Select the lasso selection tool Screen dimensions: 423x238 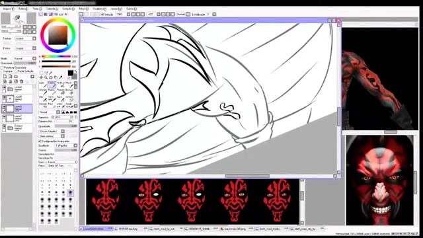pos(46,73)
